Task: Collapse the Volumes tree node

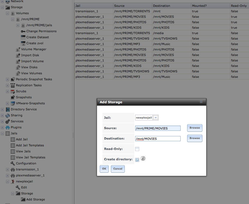Action: click(x=7, y=13)
